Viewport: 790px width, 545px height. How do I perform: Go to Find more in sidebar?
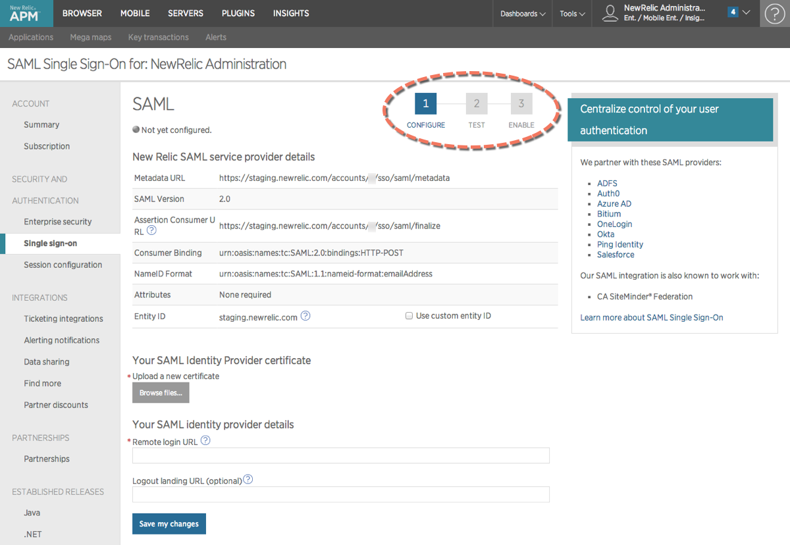tap(42, 384)
